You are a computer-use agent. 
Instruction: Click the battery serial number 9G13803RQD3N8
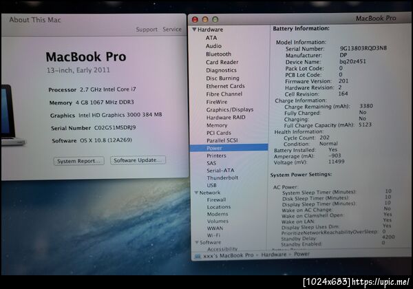pyautogui.click(x=363, y=48)
